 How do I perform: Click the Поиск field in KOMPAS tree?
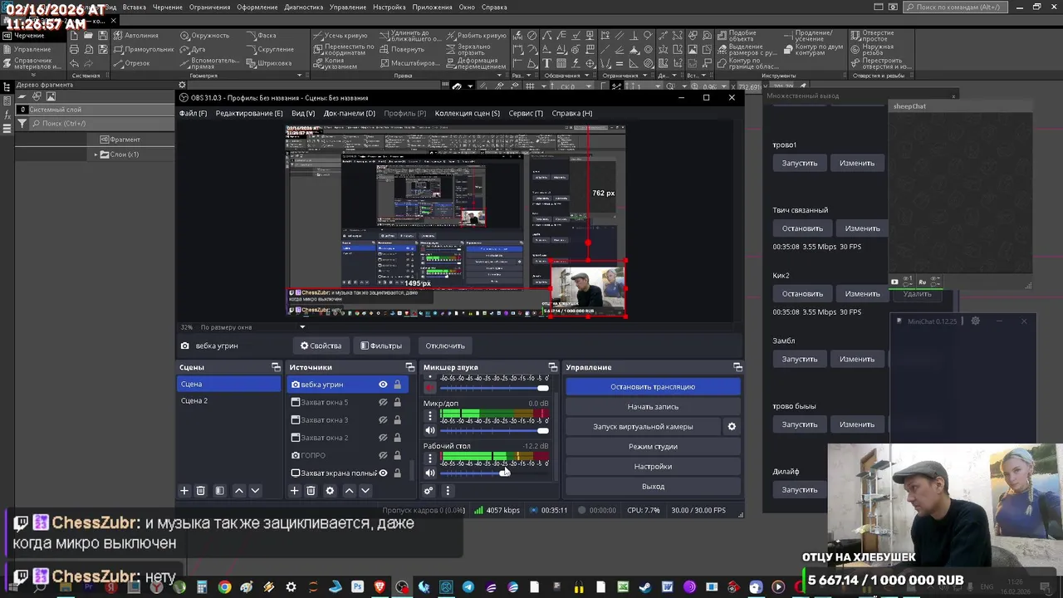pyautogui.click(x=102, y=124)
